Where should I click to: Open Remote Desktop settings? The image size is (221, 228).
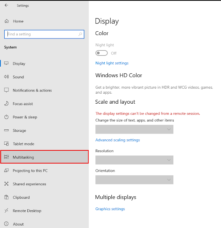(44, 211)
